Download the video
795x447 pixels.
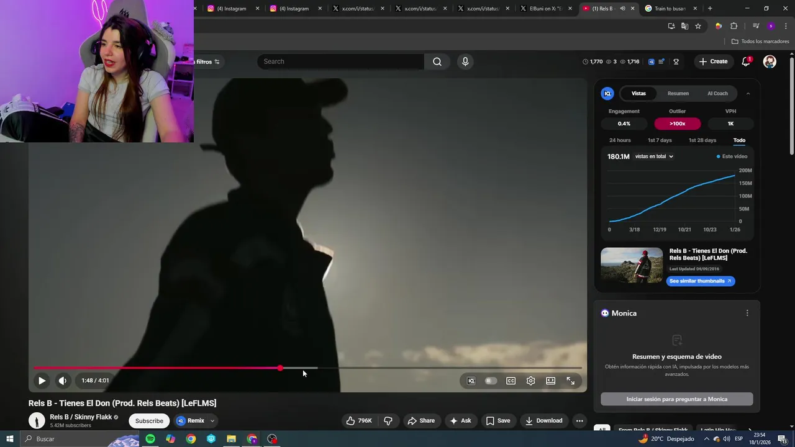coord(543,421)
